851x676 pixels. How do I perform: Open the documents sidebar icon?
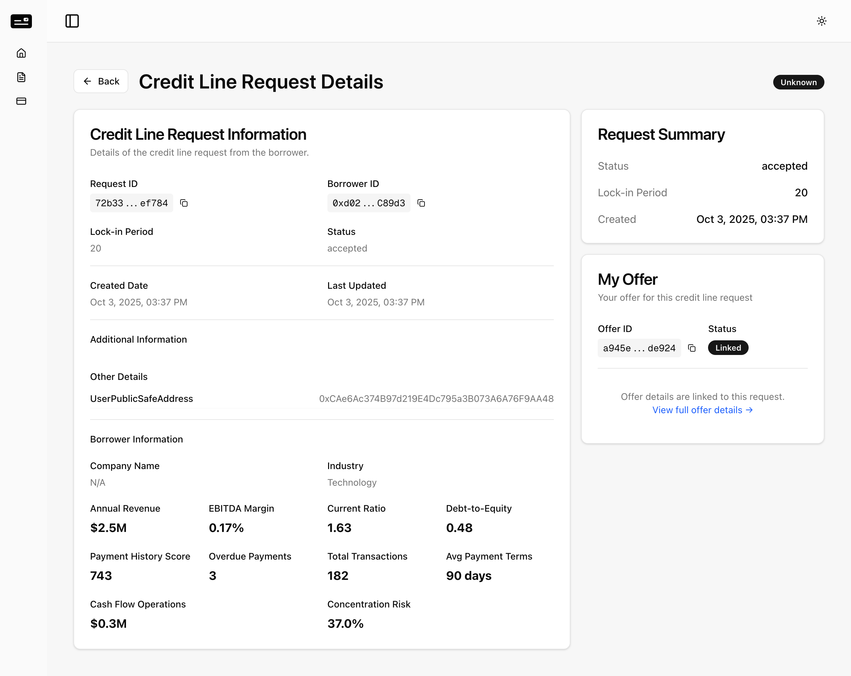pos(21,77)
